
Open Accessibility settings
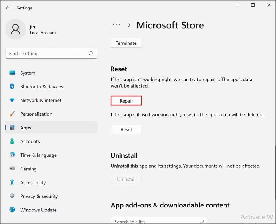pos(51,182)
